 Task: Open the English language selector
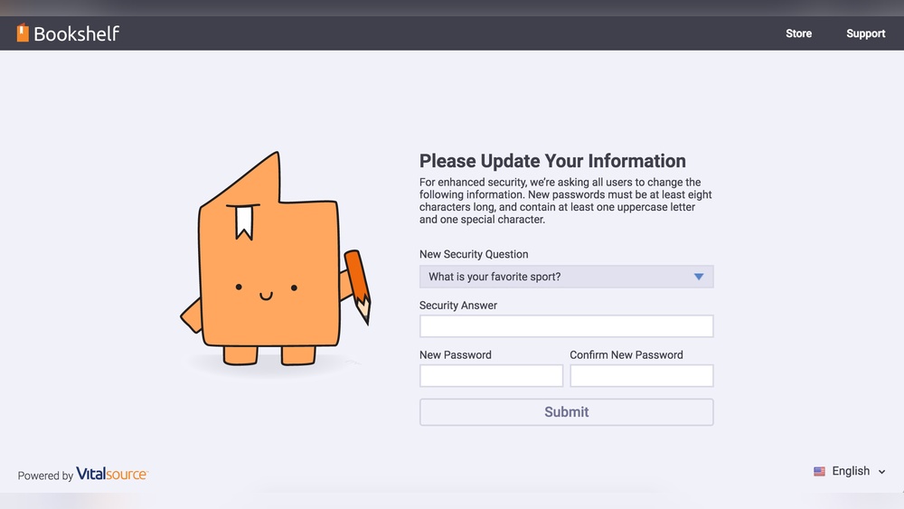(x=850, y=471)
